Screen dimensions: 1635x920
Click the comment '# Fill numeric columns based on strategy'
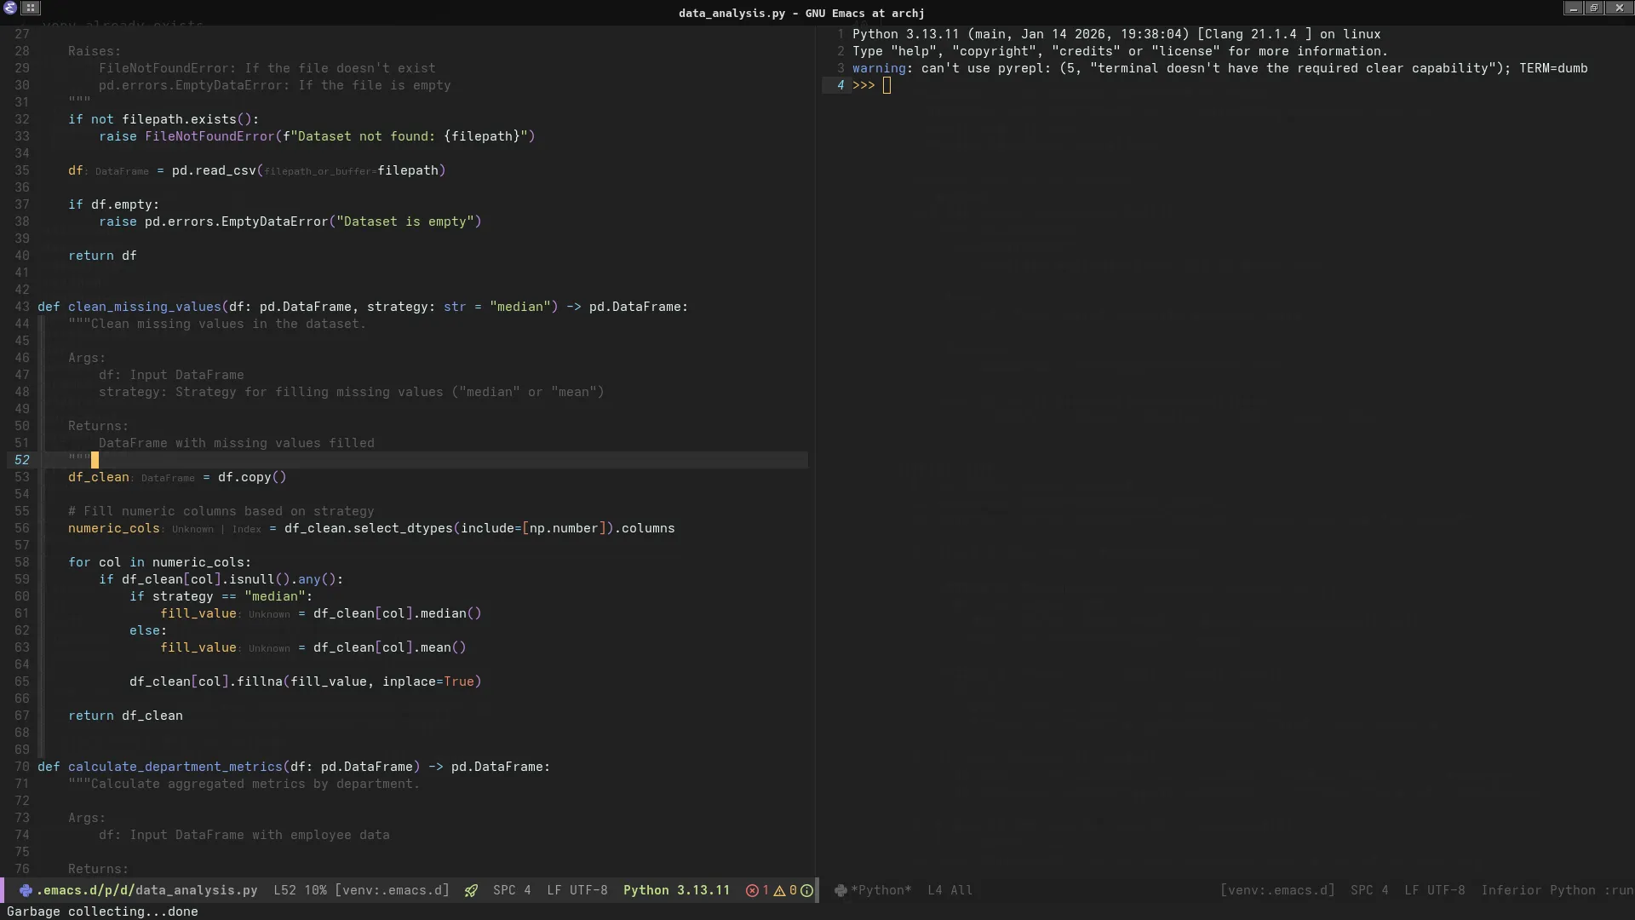pos(221,511)
